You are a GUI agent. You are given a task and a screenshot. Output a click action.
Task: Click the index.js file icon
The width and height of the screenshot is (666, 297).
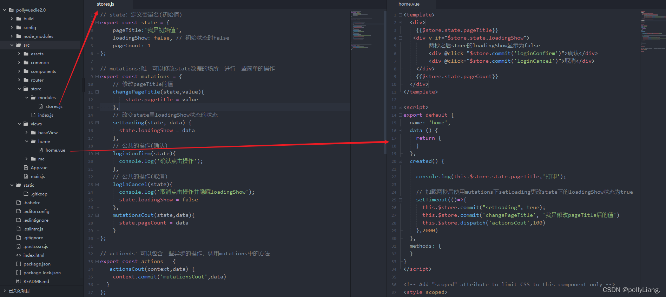33,115
